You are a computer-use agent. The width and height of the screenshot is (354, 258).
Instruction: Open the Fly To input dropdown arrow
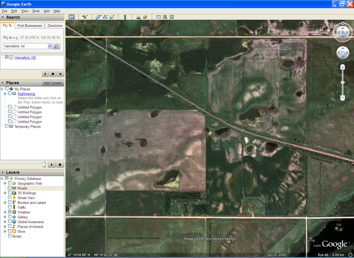pos(50,46)
